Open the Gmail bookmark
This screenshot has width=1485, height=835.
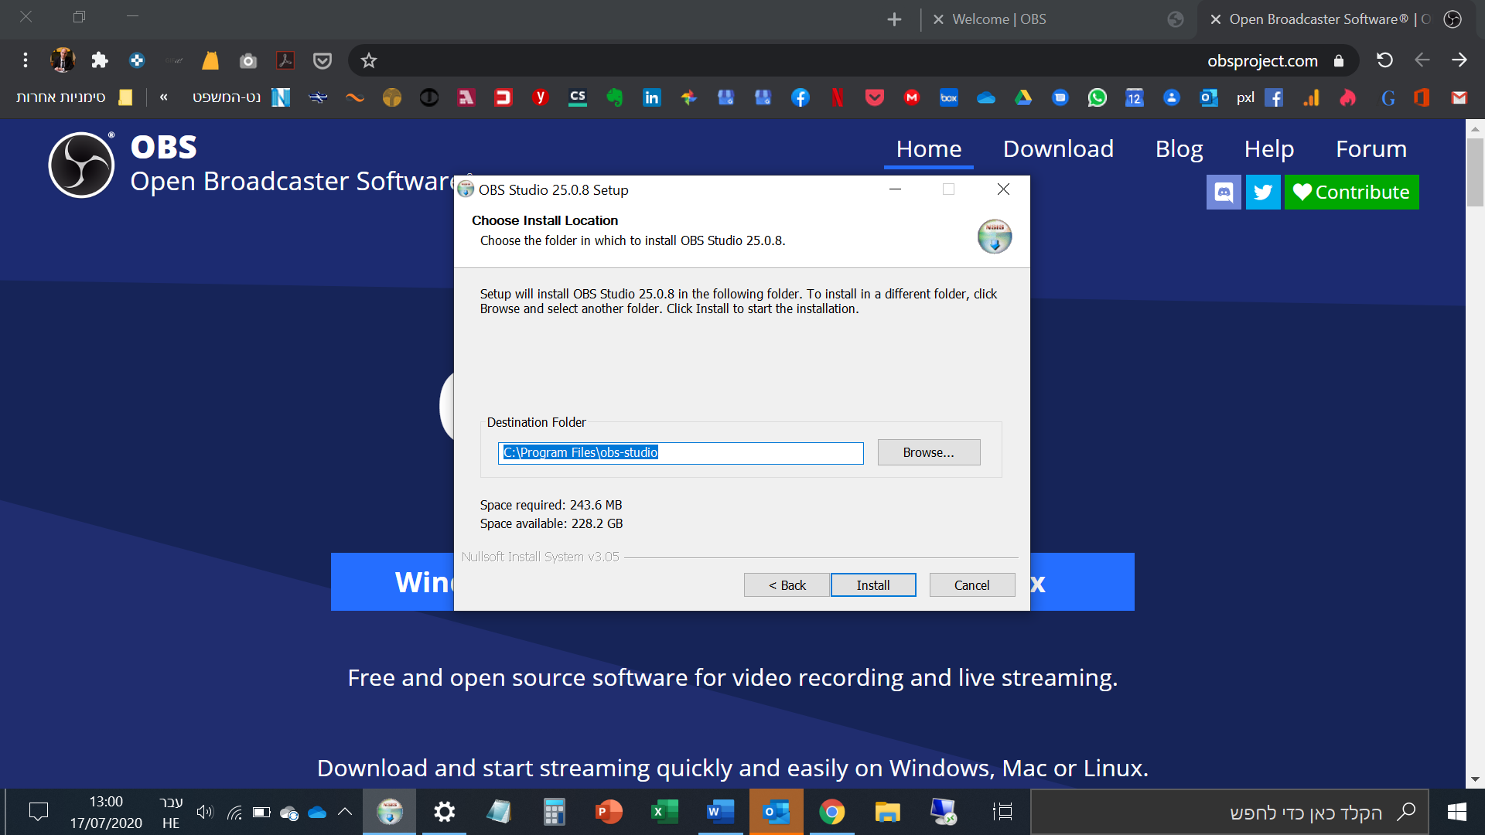(x=1459, y=97)
